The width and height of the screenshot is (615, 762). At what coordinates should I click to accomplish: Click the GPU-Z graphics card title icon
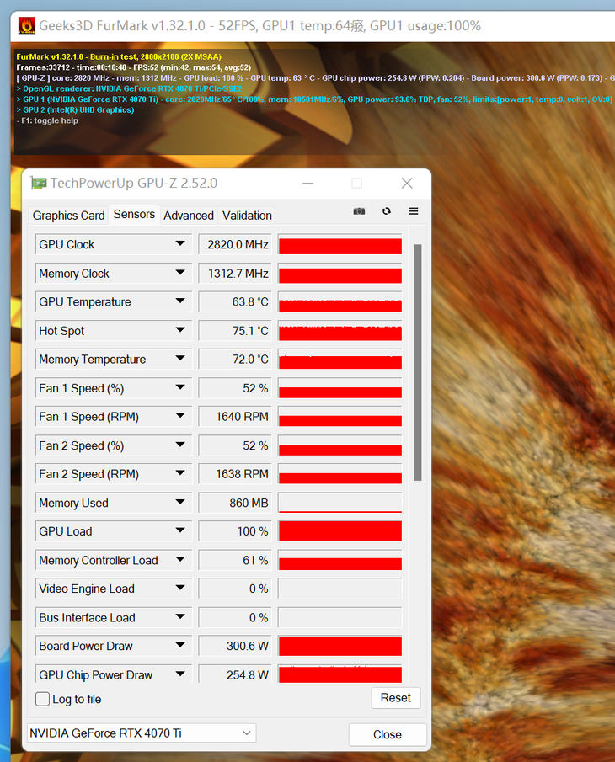click(39, 184)
